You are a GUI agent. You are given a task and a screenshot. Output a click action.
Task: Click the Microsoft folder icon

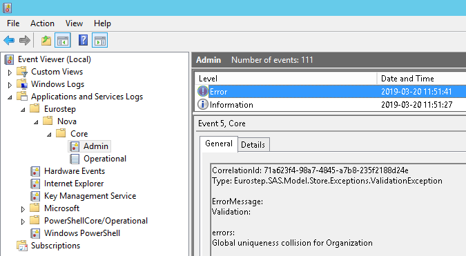[35, 208]
